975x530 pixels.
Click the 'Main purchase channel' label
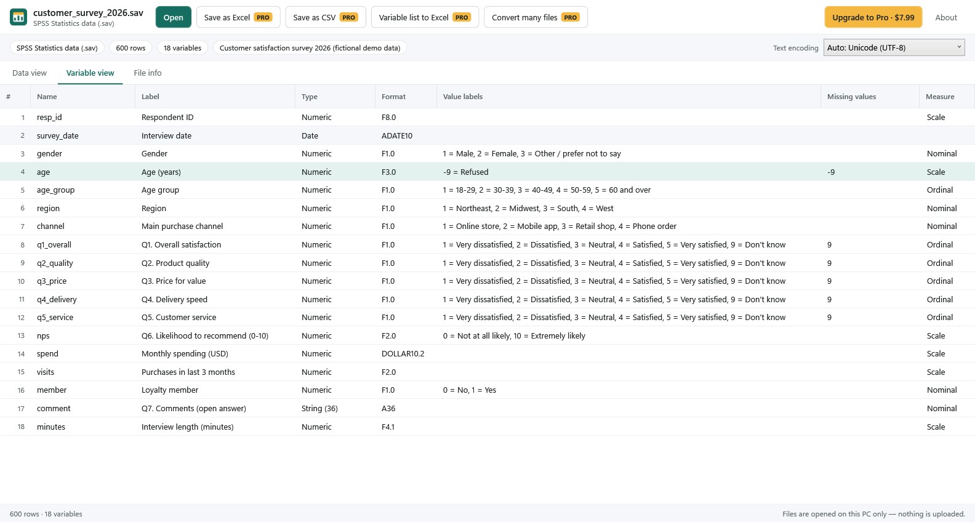pos(182,226)
